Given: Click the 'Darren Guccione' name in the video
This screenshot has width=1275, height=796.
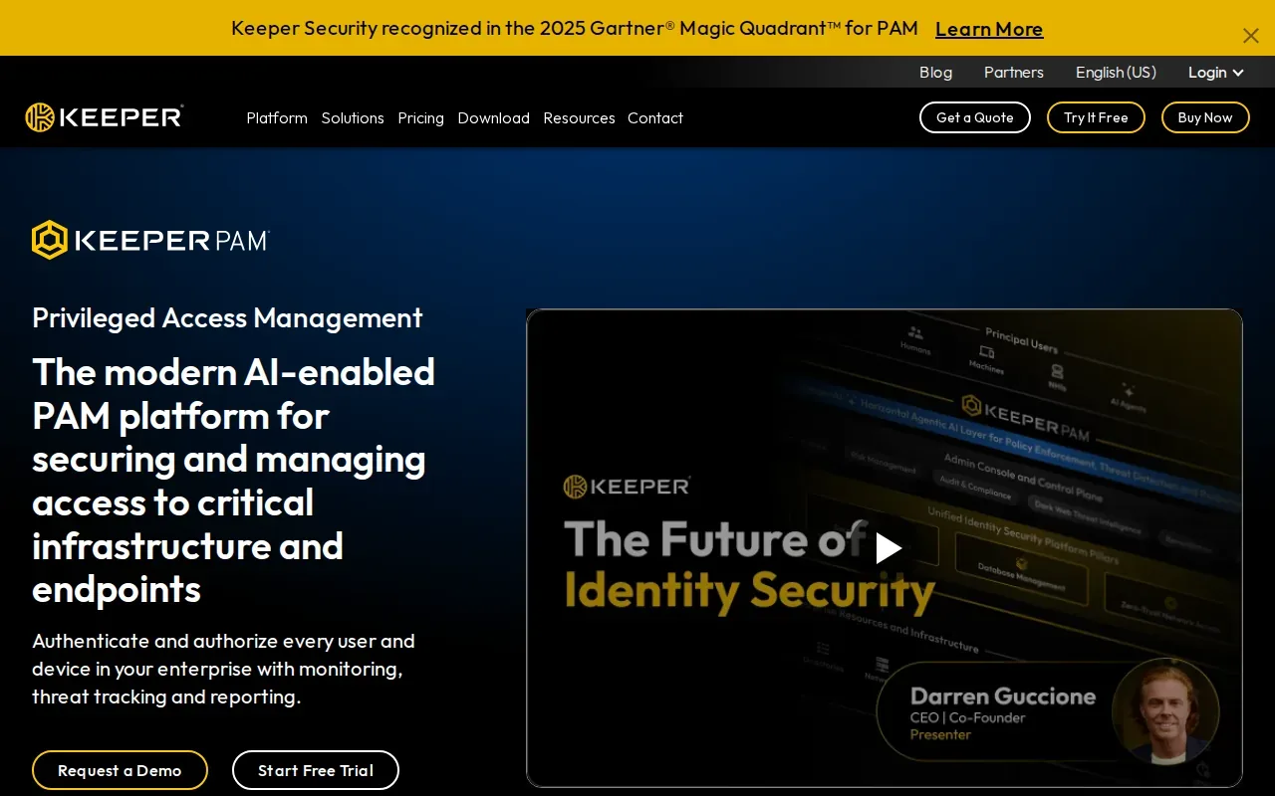Looking at the screenshot, I should tap(1002, 696).
